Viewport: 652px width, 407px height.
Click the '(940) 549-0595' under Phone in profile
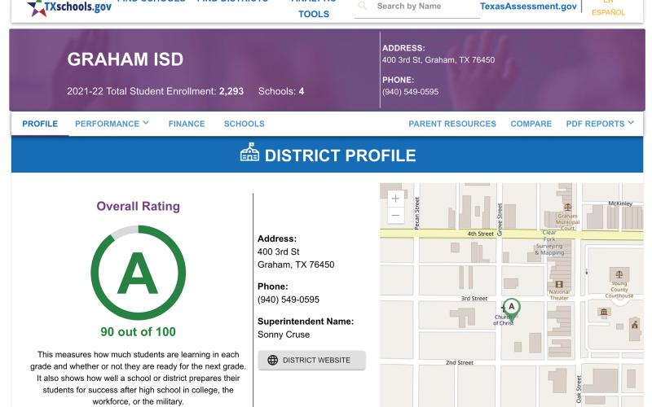(289, 300)
